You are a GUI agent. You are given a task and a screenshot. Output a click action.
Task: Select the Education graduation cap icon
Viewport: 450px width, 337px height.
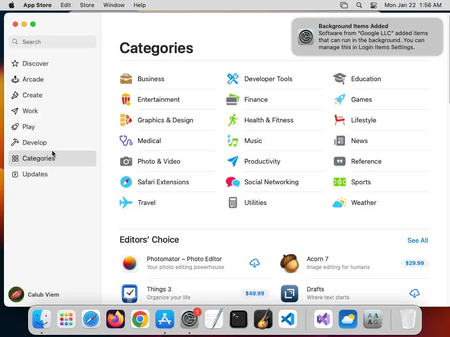(x=340, y=79)
